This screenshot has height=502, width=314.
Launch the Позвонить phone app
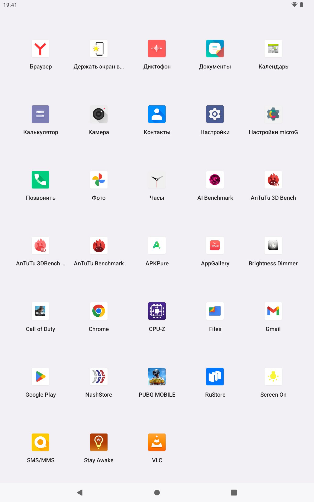[40, 180]
